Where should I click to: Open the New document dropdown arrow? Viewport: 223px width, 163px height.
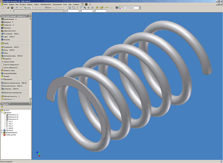tap(5, 8)
